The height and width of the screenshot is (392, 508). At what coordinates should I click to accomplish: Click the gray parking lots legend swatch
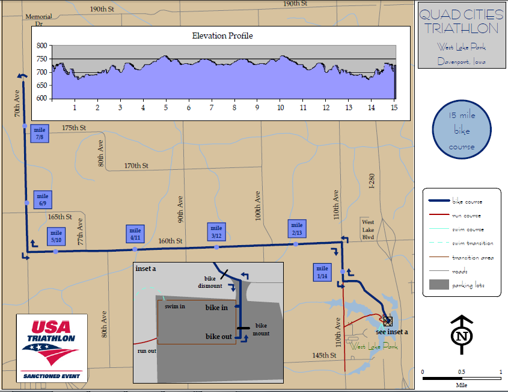click(x=438, y=285)
